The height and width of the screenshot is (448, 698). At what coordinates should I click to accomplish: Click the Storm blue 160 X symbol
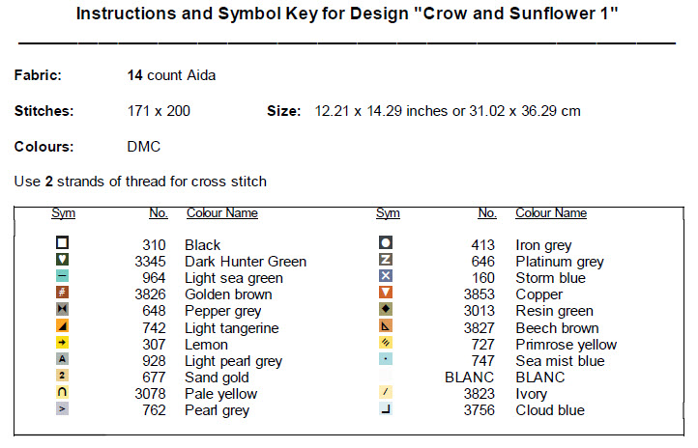pyautogui.click(x=386, y=277)
